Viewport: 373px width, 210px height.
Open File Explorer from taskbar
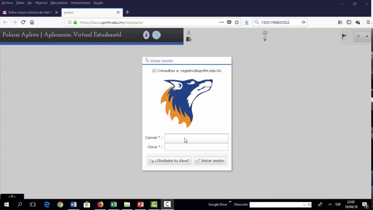coord(127,204)
